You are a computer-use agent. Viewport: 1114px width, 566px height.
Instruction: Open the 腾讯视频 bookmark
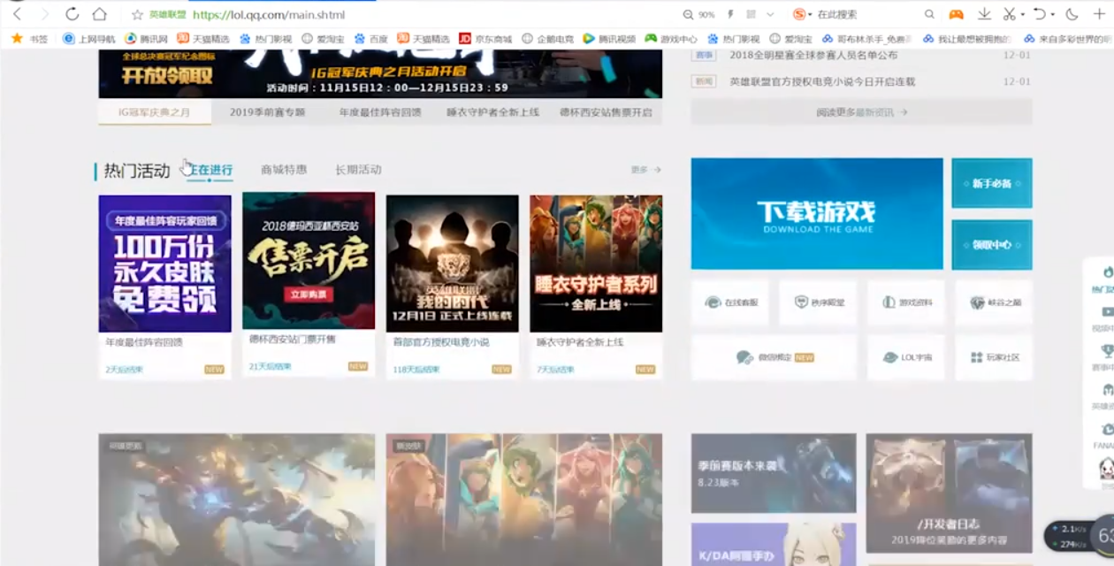pos(609,39)
